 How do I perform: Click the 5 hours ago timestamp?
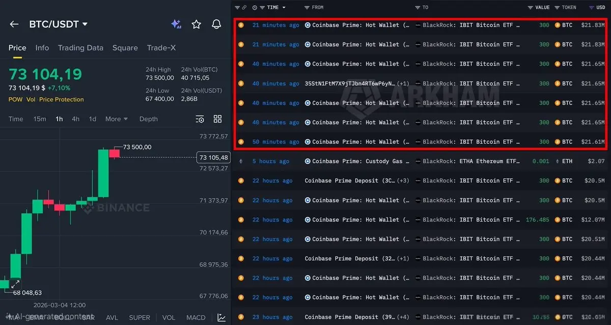point(271,161)
